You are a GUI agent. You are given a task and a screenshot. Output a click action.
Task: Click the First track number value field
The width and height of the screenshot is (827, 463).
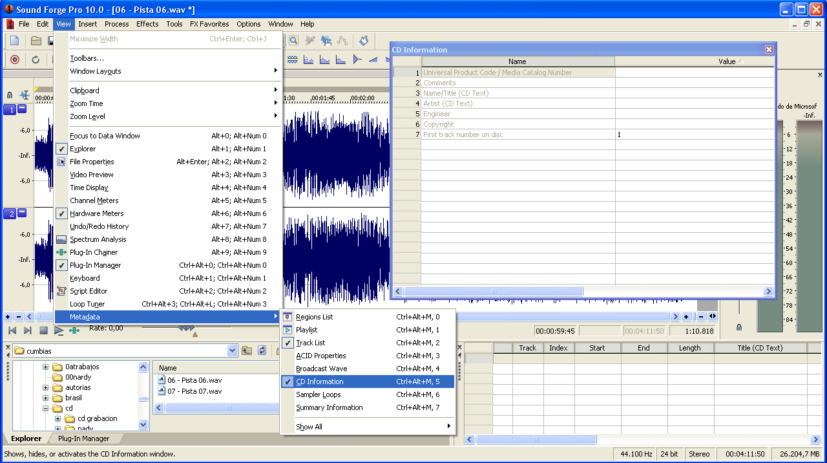tap(694, 135)
